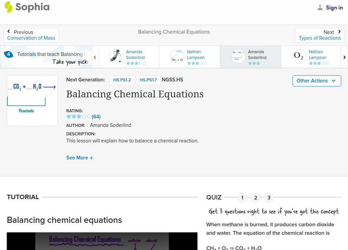Image resolution: width=348 pixels, height=250 pixels.
Task: Click the Sign in link
Action: coord(334,7)
